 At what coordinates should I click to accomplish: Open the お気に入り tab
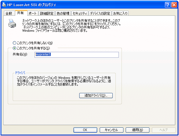120,13
